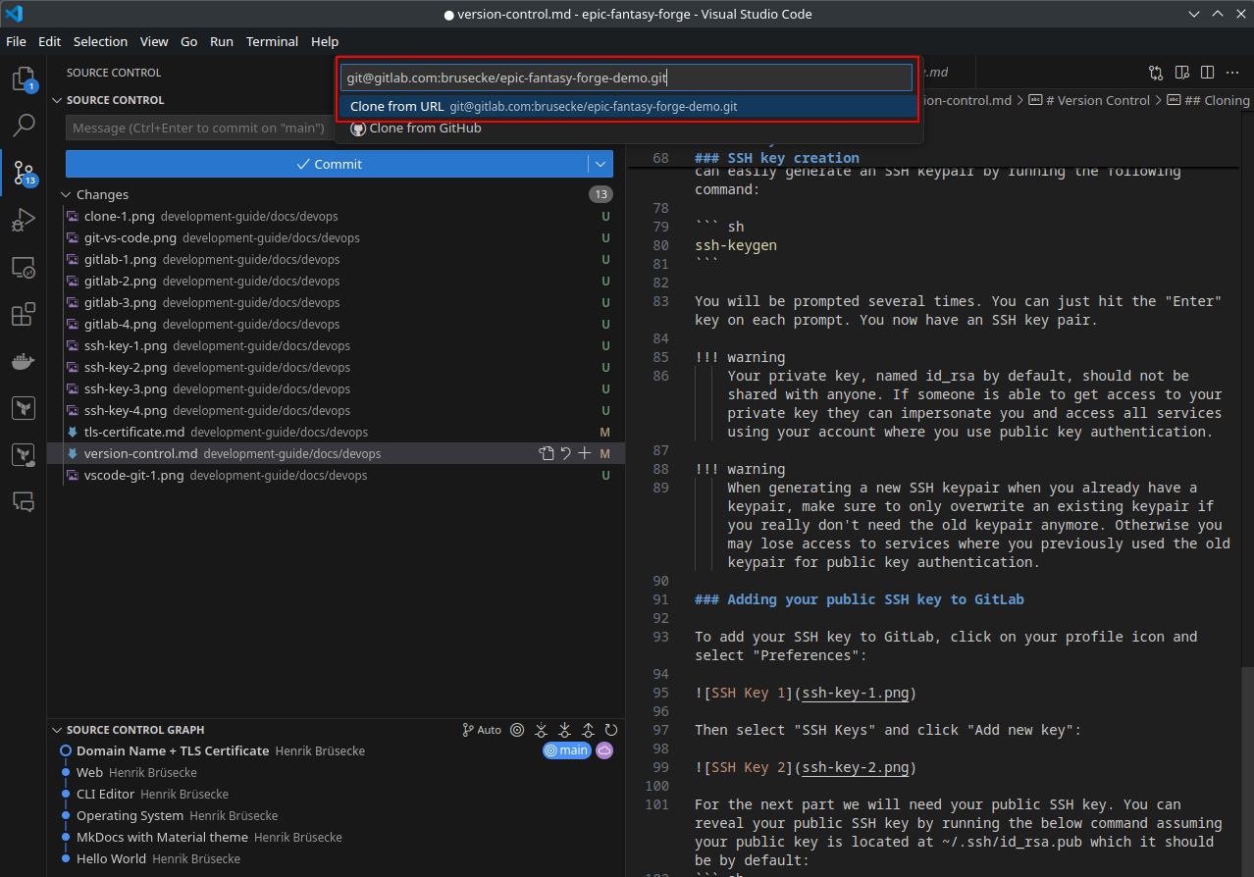The image size is (1254, 877).
Task: Stage changes for version-control.md
Action: point(585,453)
